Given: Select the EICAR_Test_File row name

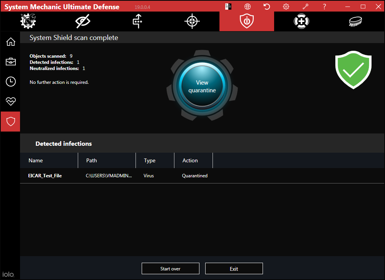Looking at the screenshot, I should [x=45, y=175].
